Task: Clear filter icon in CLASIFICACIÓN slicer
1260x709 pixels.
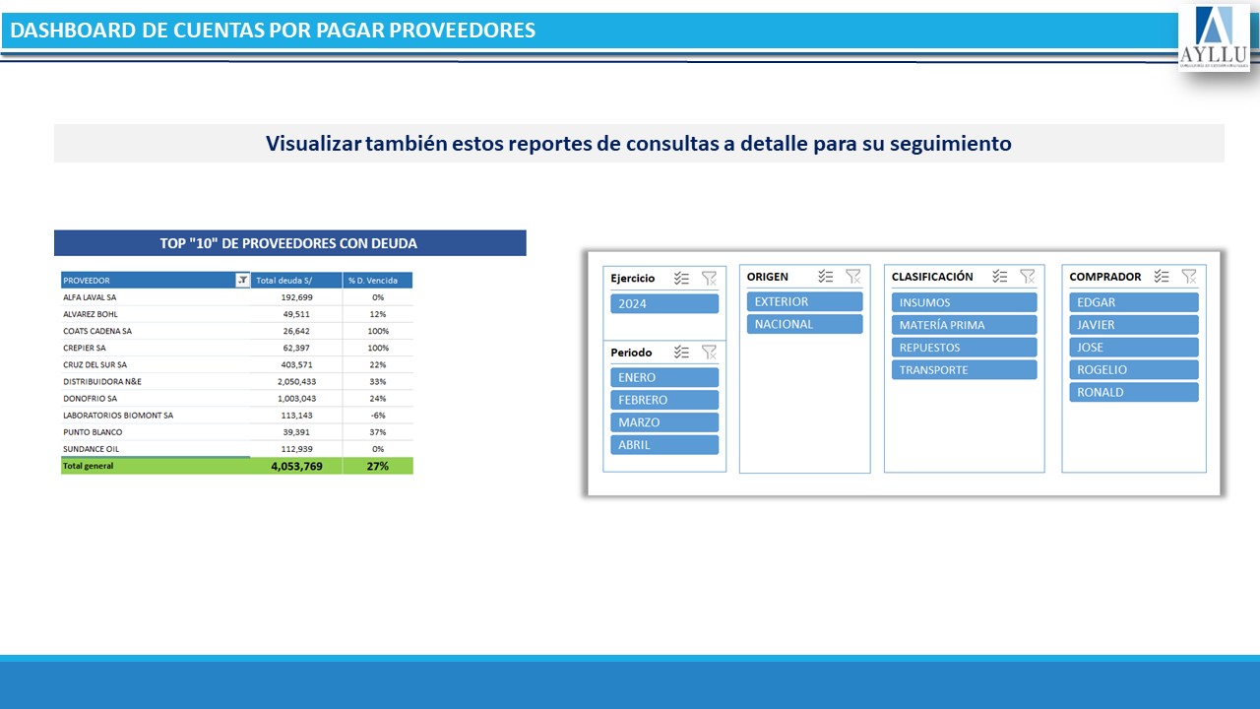Action: click(x=1027, y=277)
